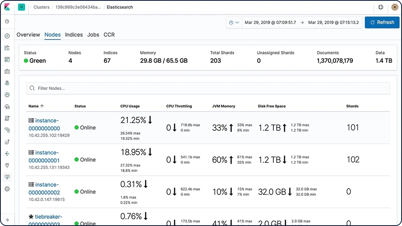Open APM from the sidebar

(x=7, y=130)
